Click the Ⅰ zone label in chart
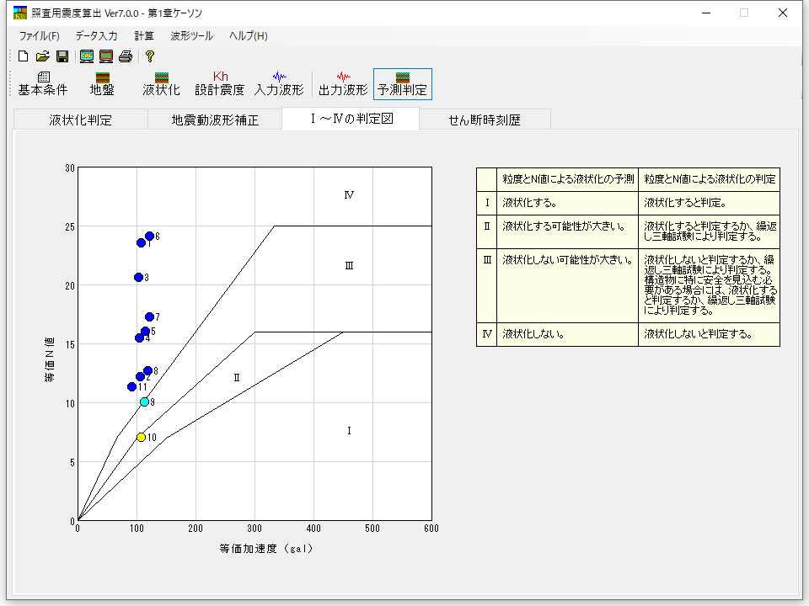The height and width of the screenshot is (606, 809). pyautogui.click(x=349, y=431)
